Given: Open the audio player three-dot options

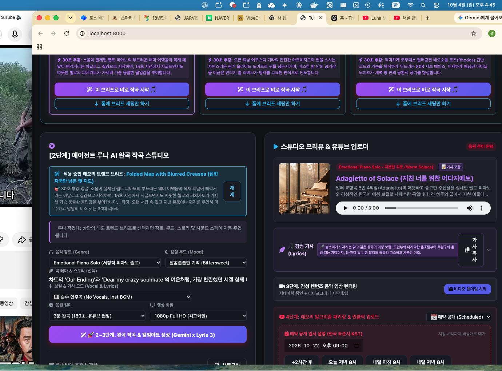Looking at the screenshot, I should (x=481, y=208).
